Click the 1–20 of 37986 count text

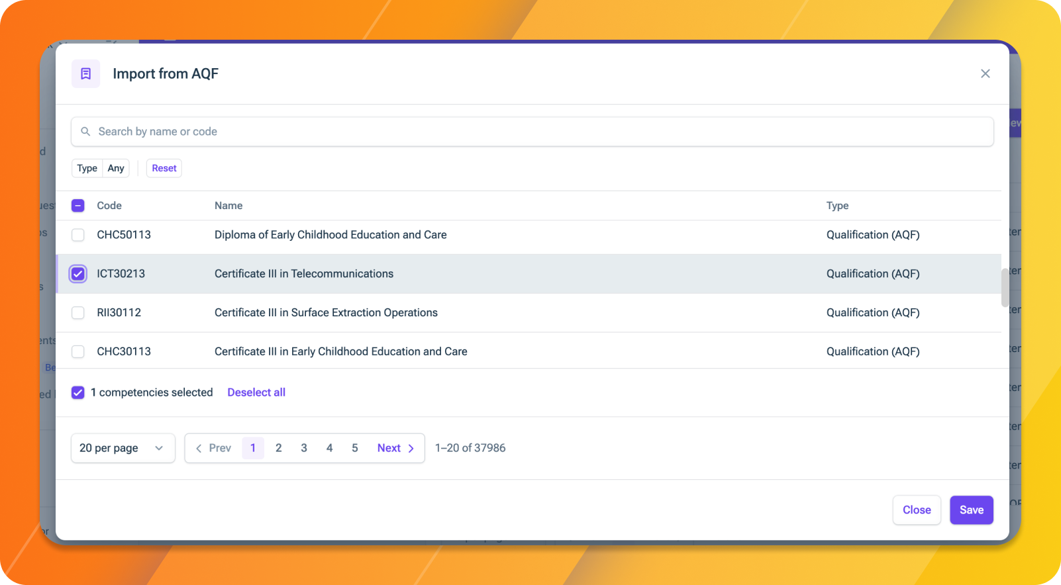coord(470,448)
